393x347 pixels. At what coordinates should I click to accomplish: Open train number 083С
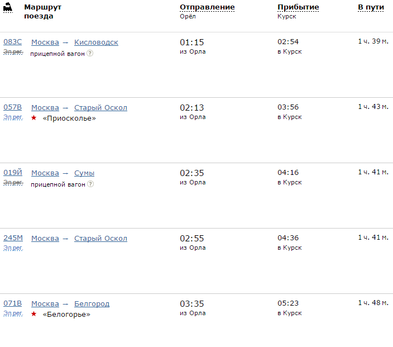(13, 42)
